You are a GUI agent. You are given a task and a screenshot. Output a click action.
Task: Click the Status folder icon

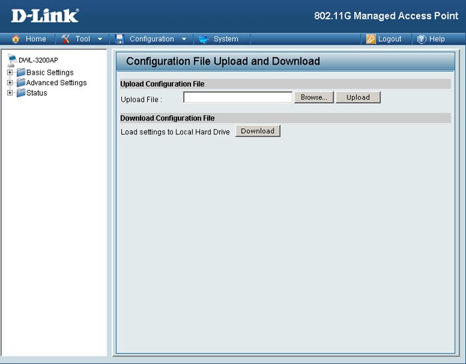[21, 92]
